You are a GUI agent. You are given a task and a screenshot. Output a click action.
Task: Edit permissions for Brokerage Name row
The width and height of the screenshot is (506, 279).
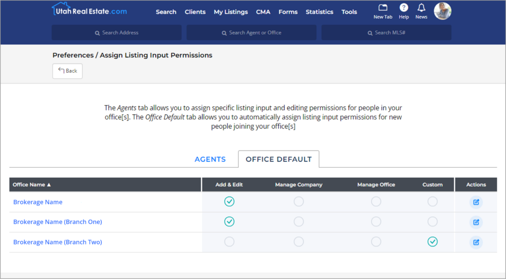click(x=476, y=202)
